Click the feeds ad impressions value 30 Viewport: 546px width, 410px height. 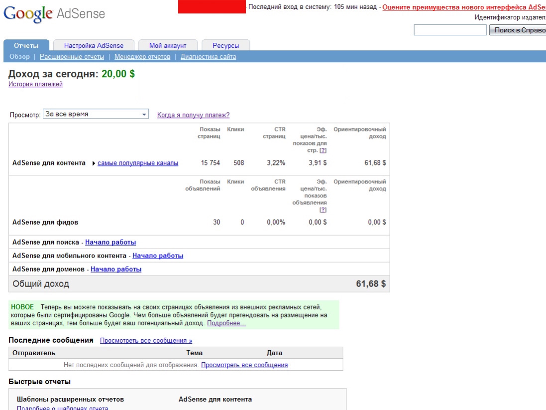217,222
